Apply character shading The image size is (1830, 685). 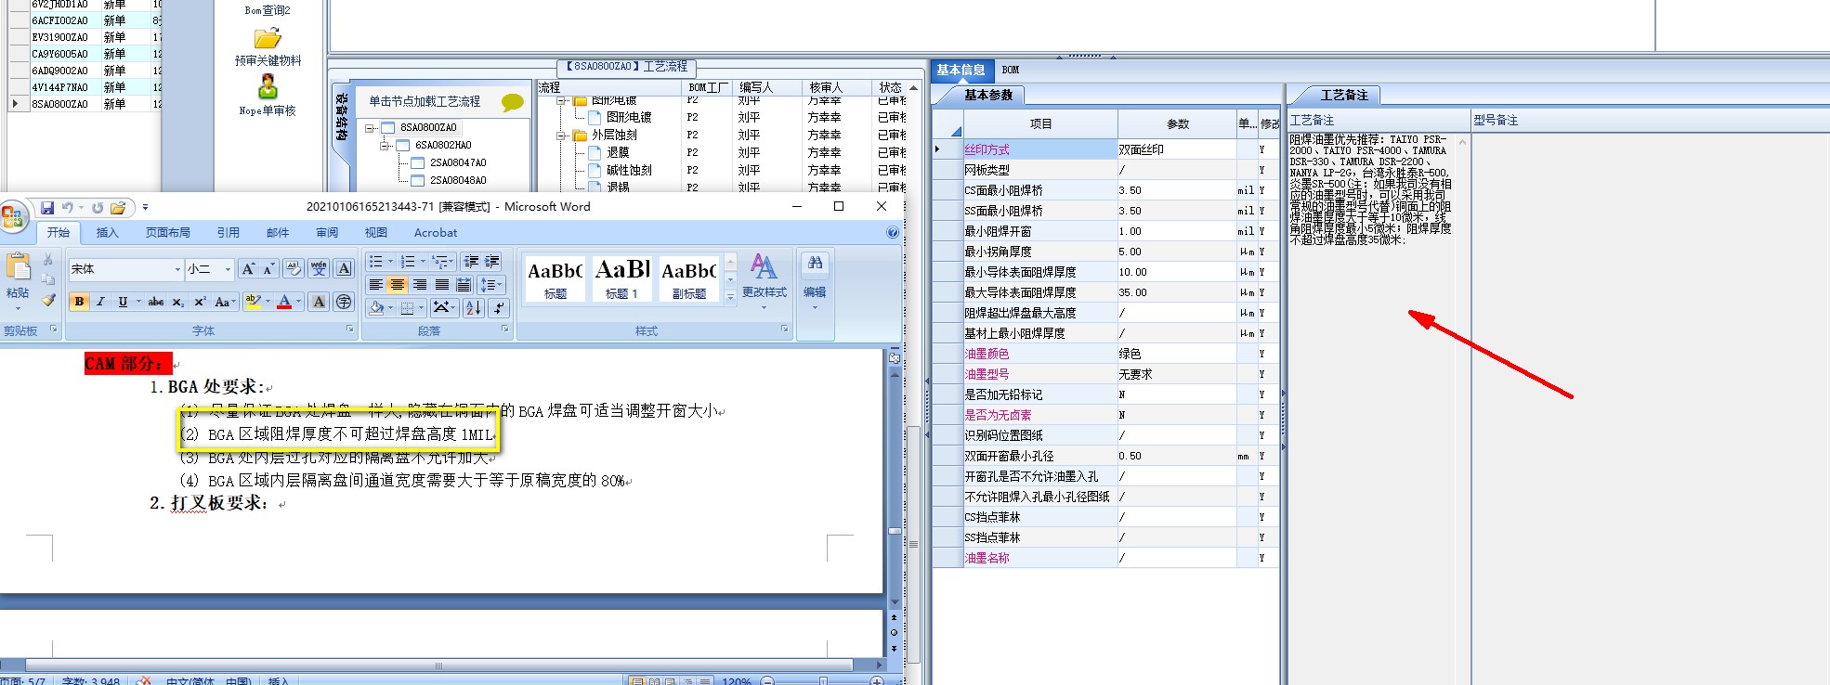click(x=319, y=302)
